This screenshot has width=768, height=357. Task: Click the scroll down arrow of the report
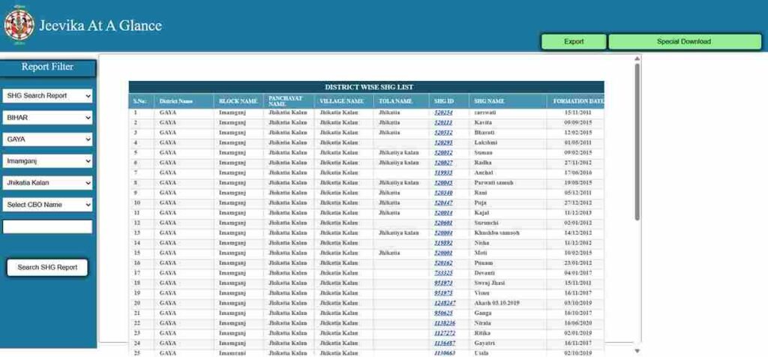[637, 350]
